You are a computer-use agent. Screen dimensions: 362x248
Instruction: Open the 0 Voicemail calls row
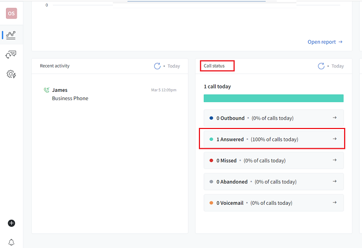[273, 203]
